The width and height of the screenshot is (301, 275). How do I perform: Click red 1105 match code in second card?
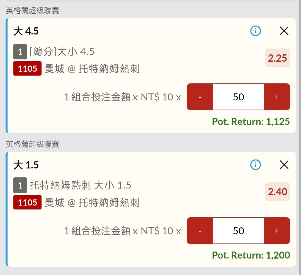click(27, 202)
